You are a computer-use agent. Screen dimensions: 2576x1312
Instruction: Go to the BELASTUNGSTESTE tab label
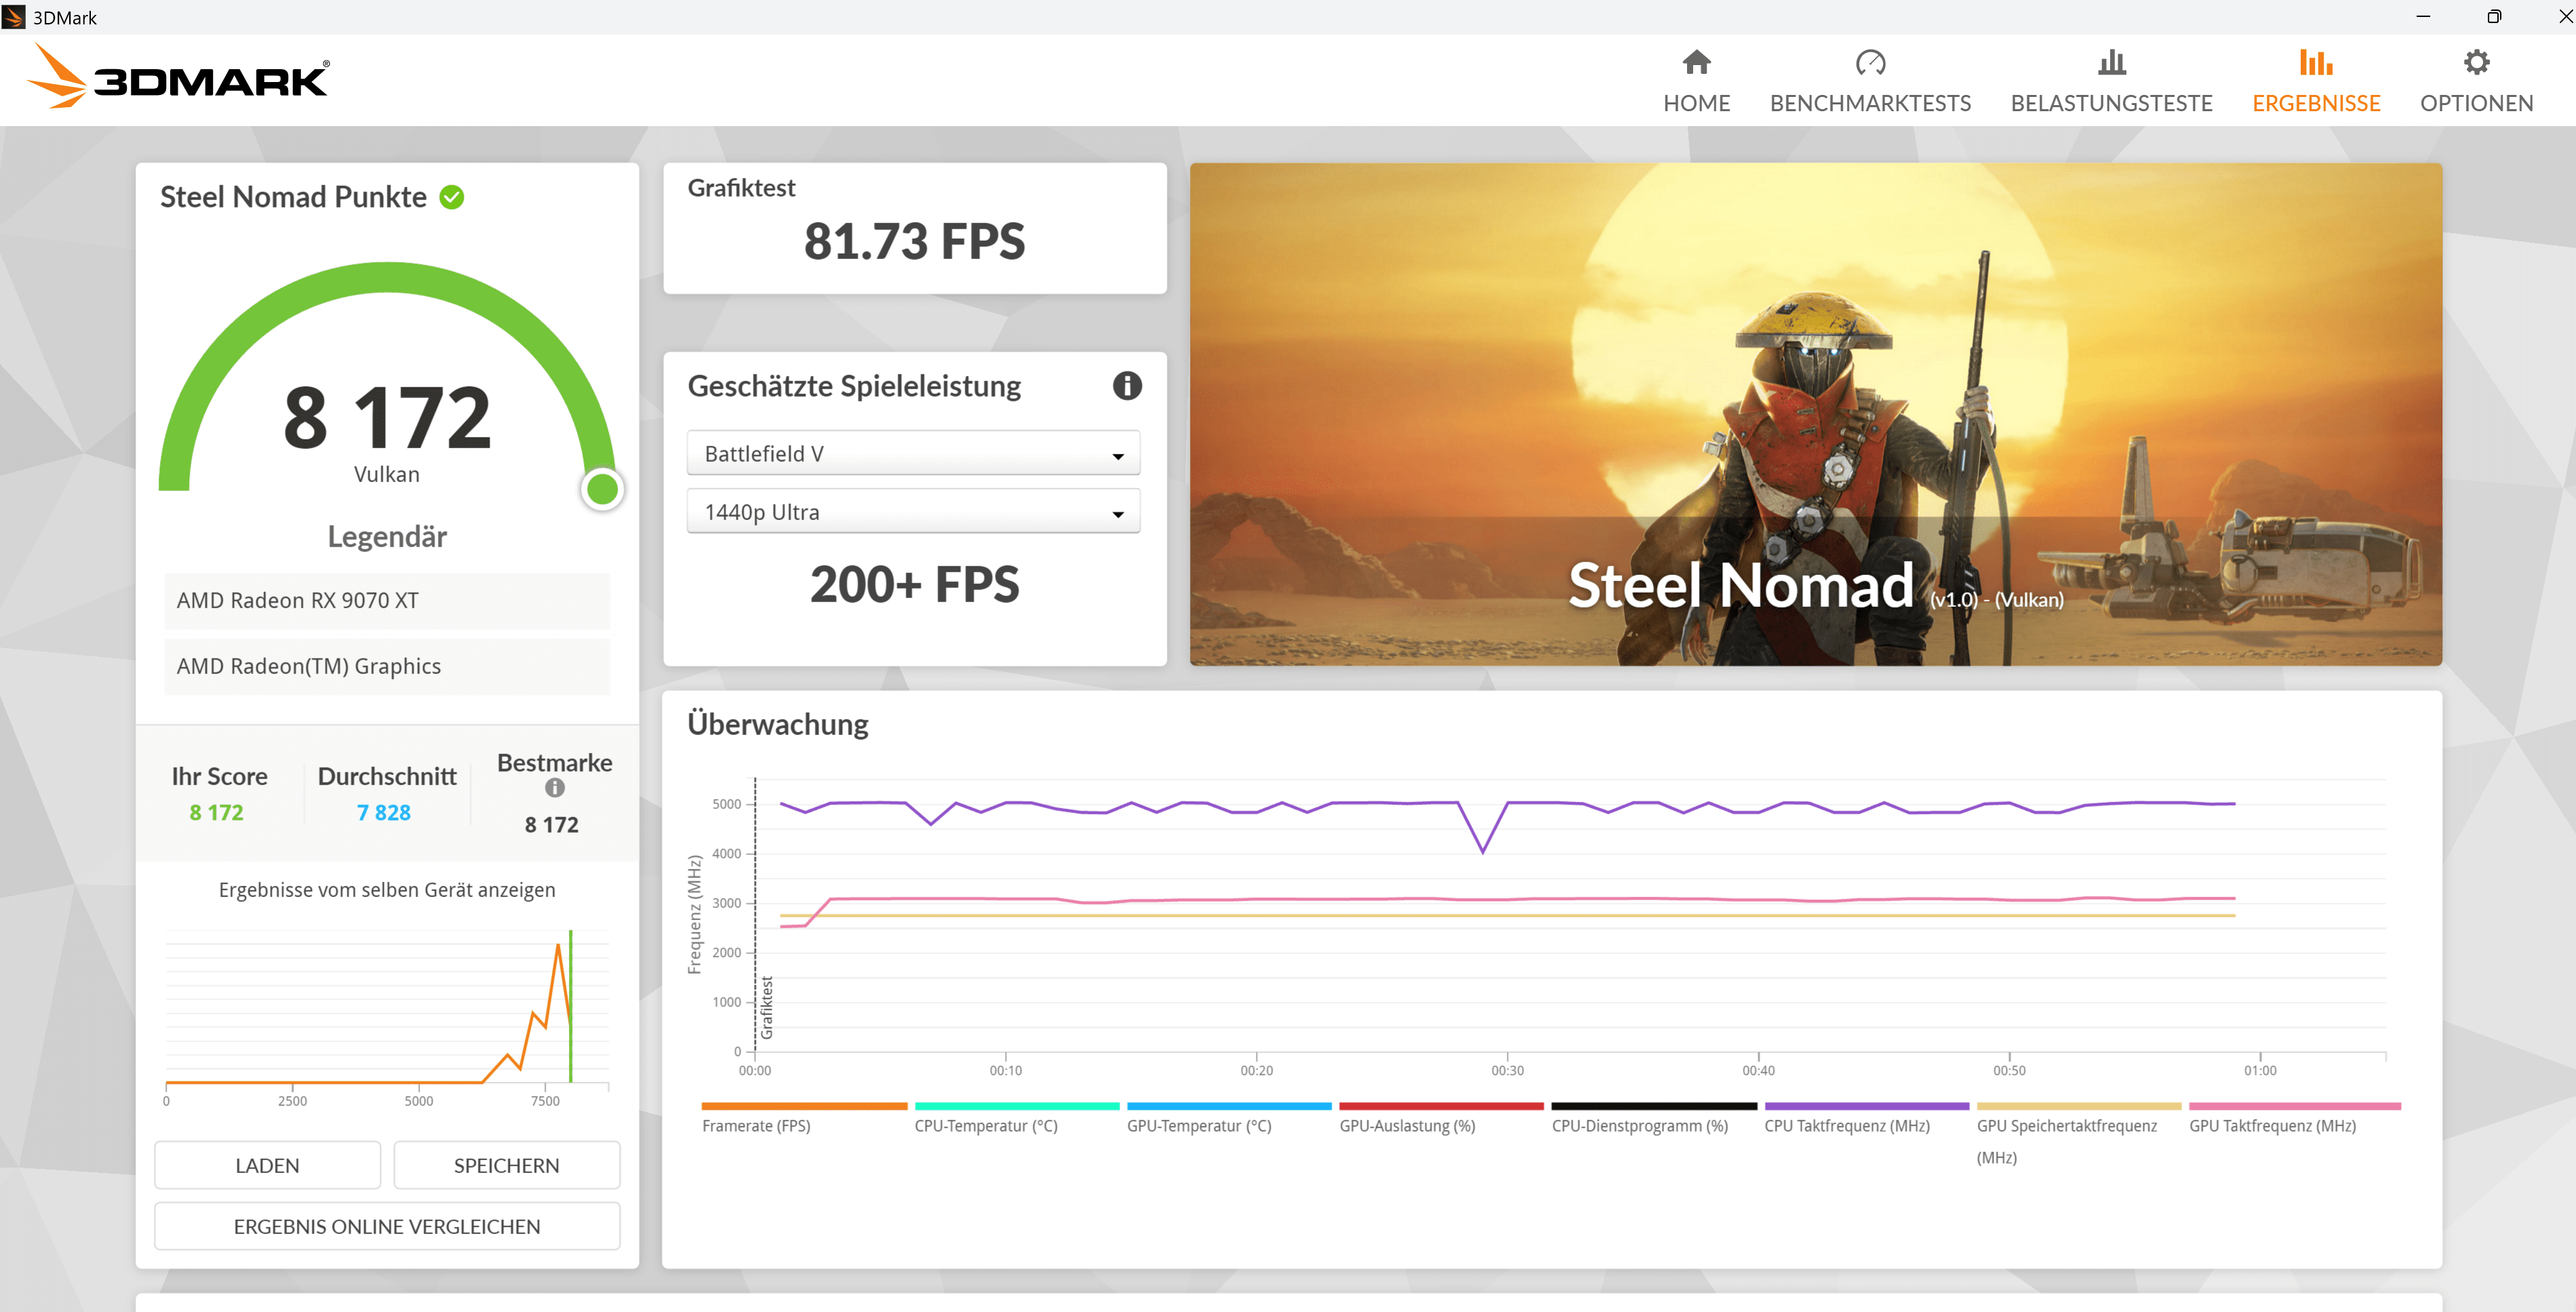coord(2111,103)
